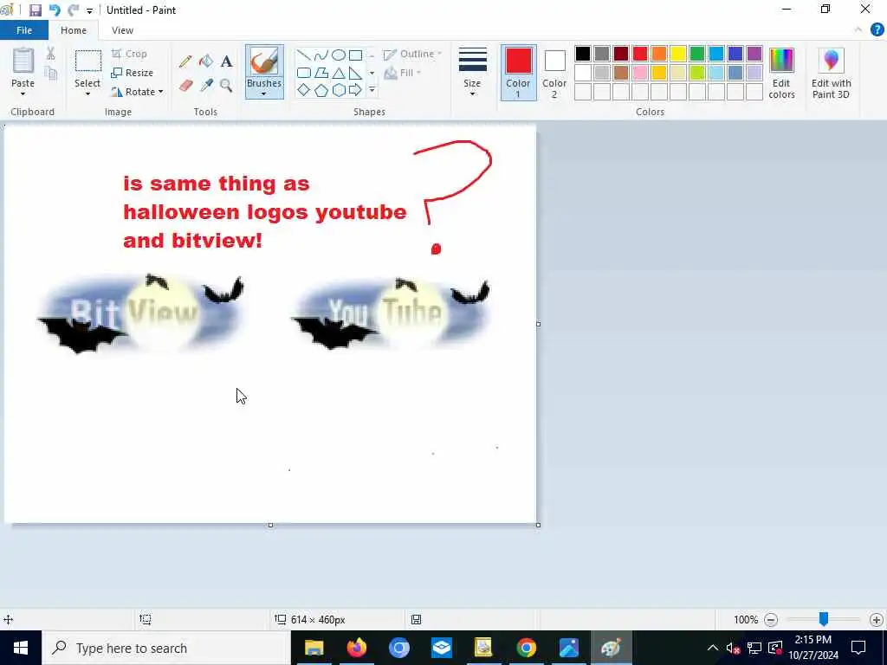
Task: Choose the Curve shape
Action: point(320,55)
